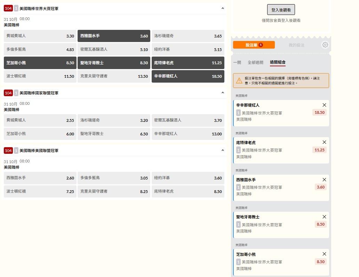Click 3.60 odds on 西雅圖水手 slip card

pos(320,187)
